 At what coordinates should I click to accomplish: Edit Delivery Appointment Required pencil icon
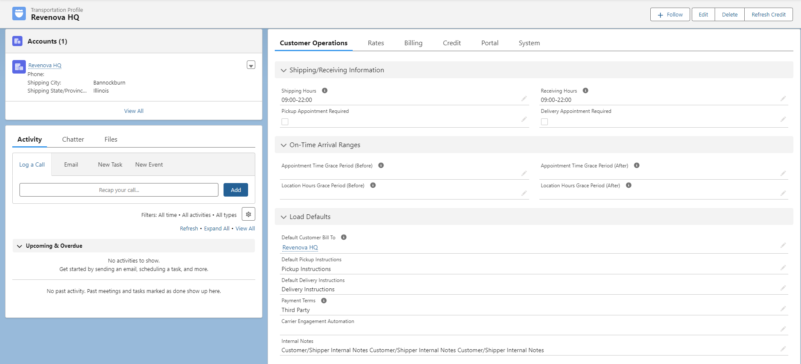(x=783, y=119)
